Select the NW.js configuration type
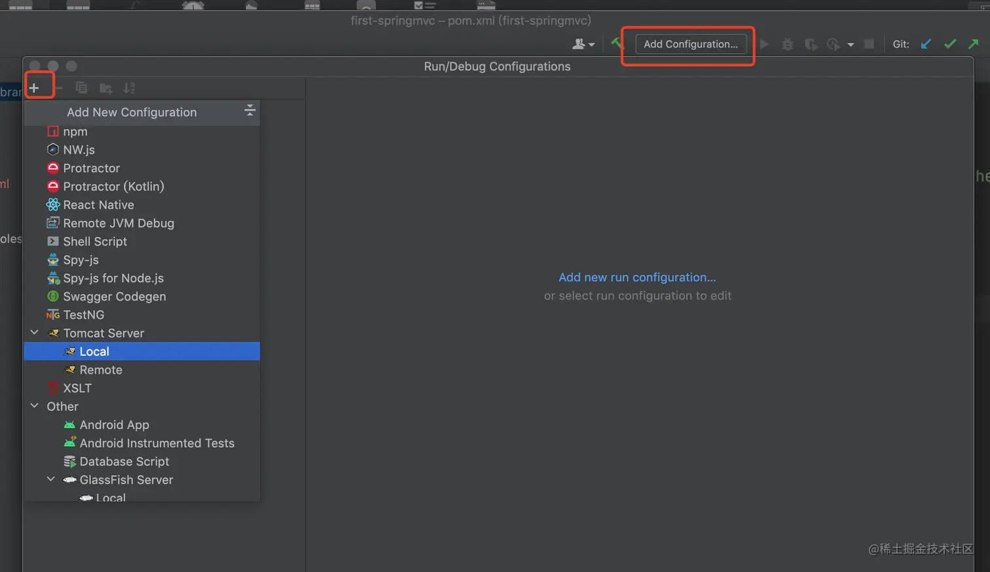The height and width of the screenshot is (572, 990). (142, 149)
